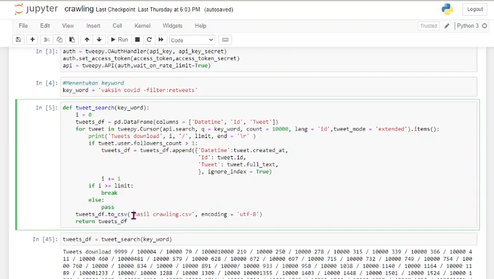Click the Python 3 kernel name
The image size is (494, 279).
tap(467, 26)
